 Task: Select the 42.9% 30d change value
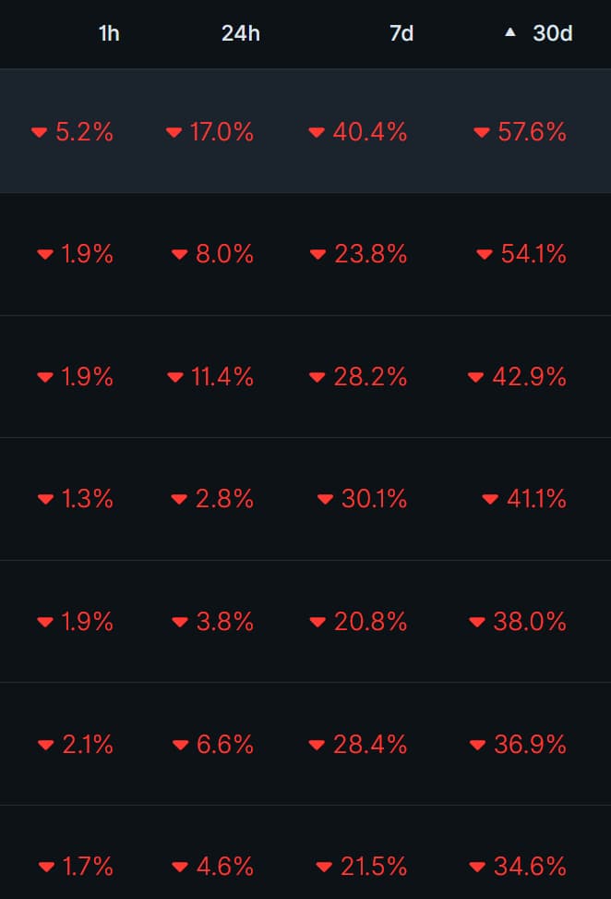click(x=530, y=377)
